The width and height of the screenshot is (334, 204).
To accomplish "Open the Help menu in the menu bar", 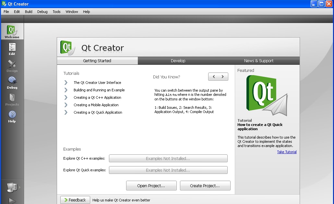I will click(86, 12).
